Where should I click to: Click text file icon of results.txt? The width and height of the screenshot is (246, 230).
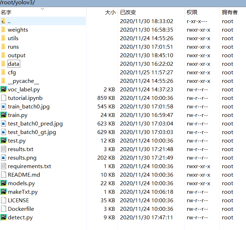pyautogui.click(x=4, y=149)
